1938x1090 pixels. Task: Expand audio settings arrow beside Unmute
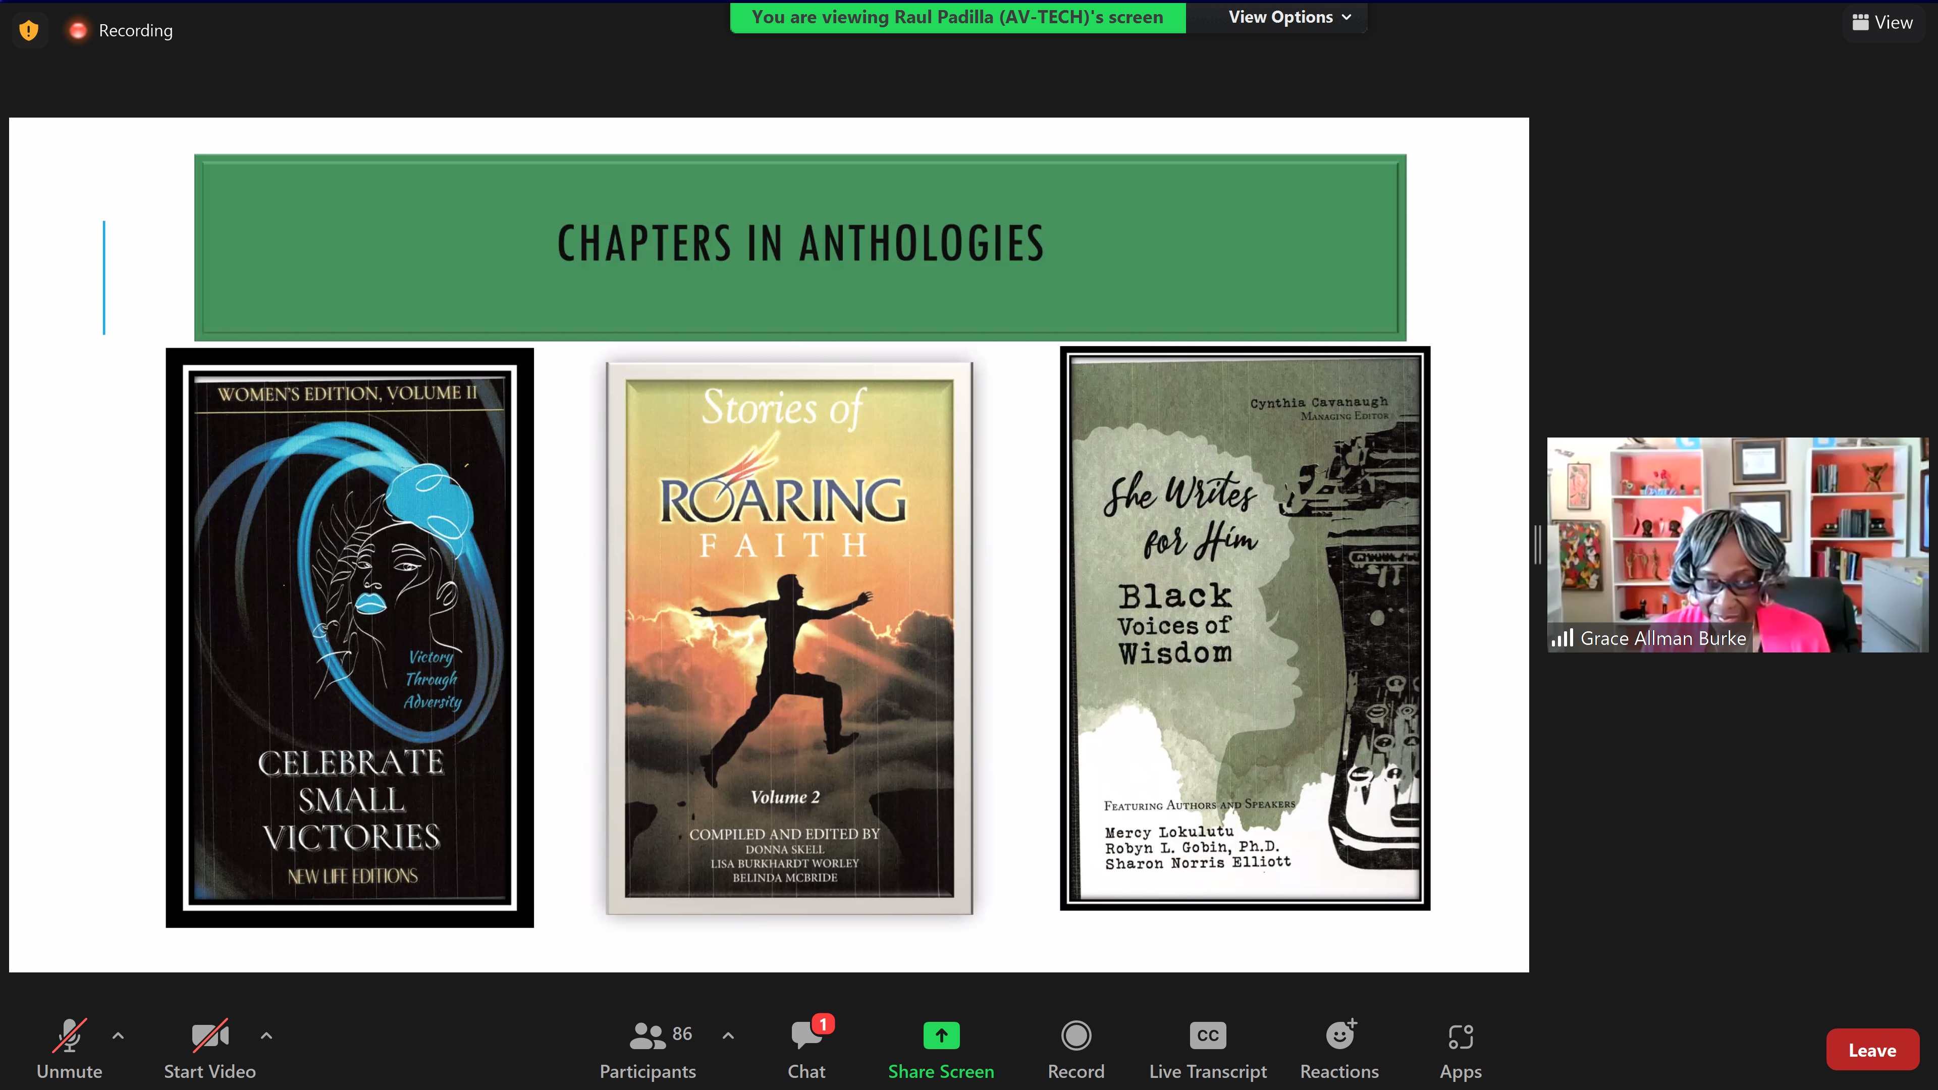point(118,1035)
